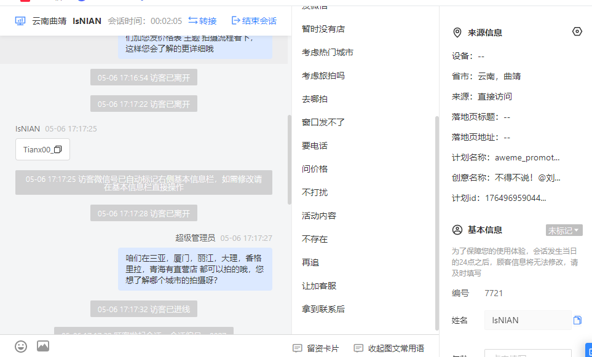Viewport: 592px width, 357px height.
Task: Choose the 拿到联系后 quick reply
Action: (323, 310)
